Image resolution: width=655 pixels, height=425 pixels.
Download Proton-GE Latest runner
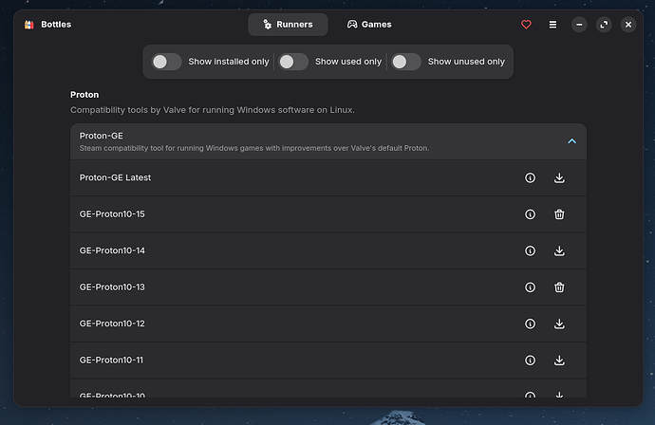(x=559, y=177)
